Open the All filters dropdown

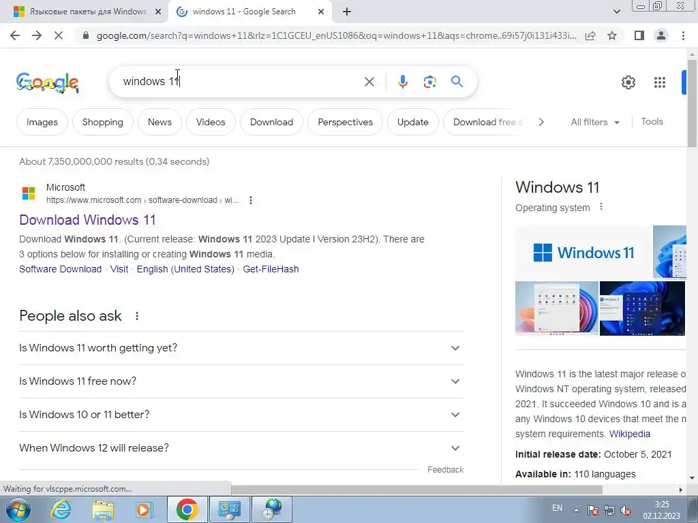point(595,122)
